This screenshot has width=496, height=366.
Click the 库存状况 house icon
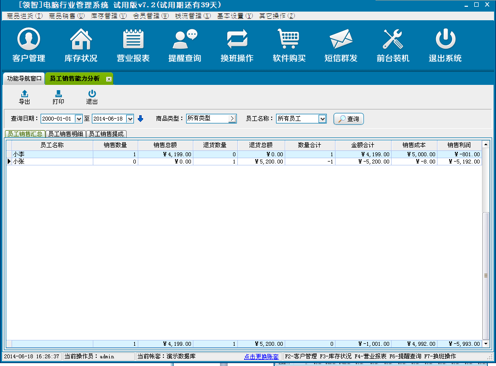(81, 40)
